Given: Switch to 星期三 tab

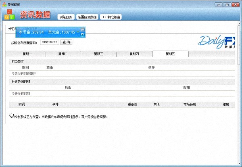Looking at the screenshot, I should (x=98, y=54).
